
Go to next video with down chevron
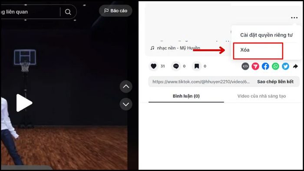coord(126,104)
